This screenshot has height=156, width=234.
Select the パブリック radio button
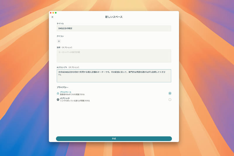[170, 100]
